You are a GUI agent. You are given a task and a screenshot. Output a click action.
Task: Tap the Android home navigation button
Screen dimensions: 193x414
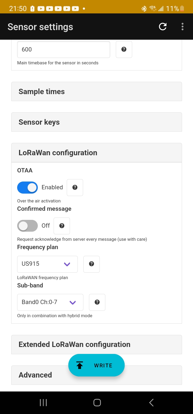(97, 402)
